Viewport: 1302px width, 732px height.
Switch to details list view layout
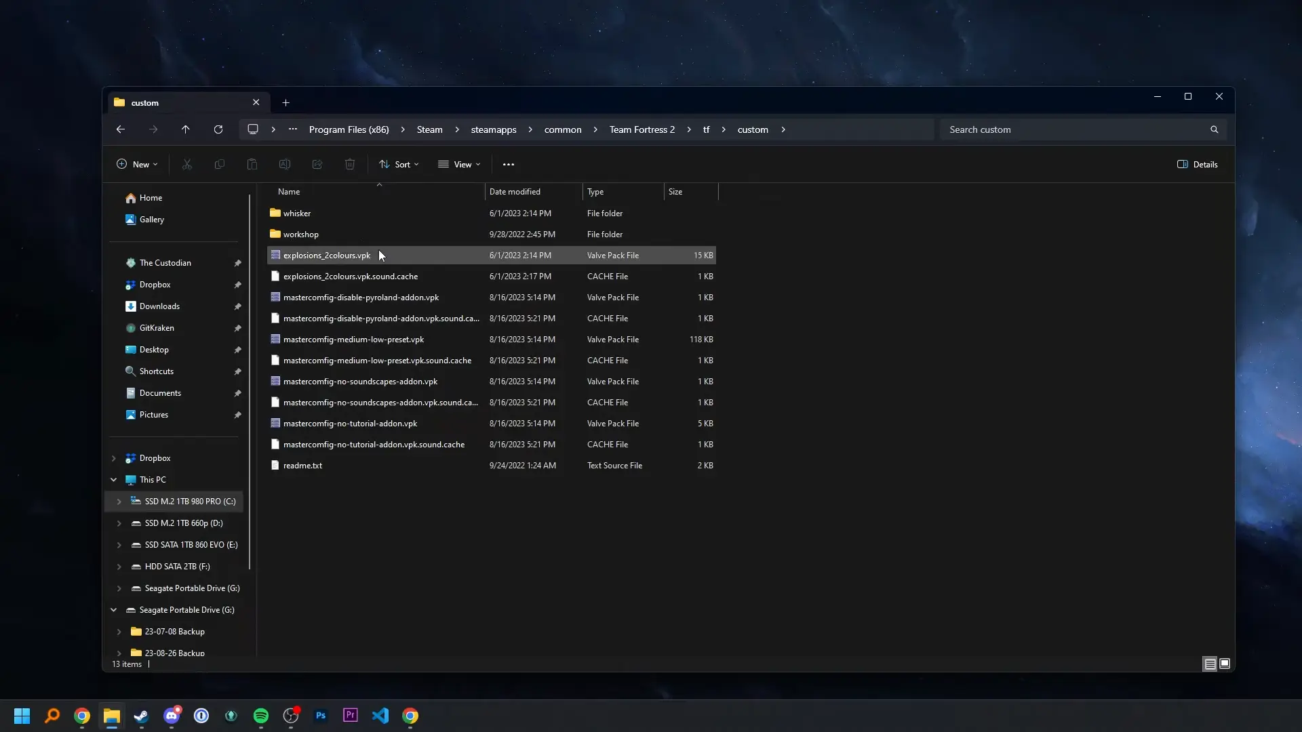[1210, 664]
